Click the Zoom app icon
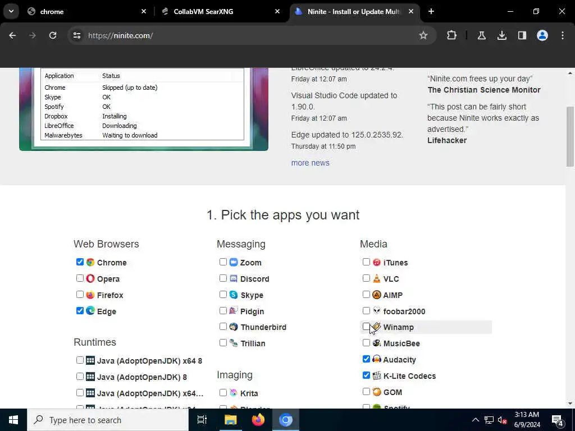The height and width of the screenshot is (431, 575). tap(234, 263)
